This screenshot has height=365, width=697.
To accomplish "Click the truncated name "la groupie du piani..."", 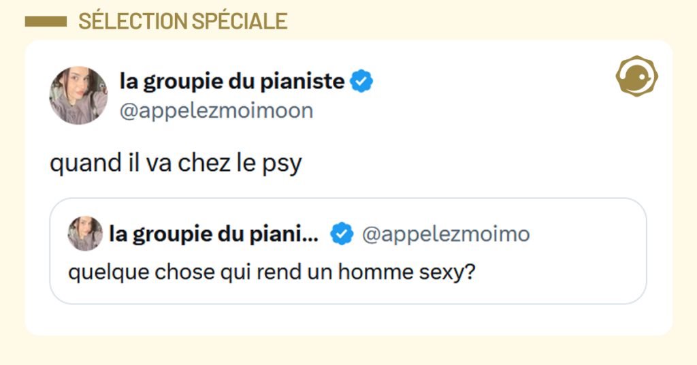I will coord(214,234).
